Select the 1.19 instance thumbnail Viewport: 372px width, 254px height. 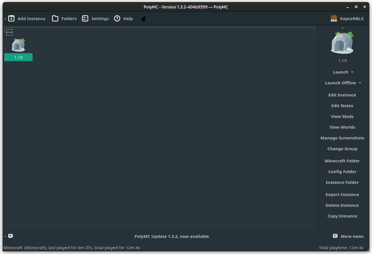coord(18,45)
